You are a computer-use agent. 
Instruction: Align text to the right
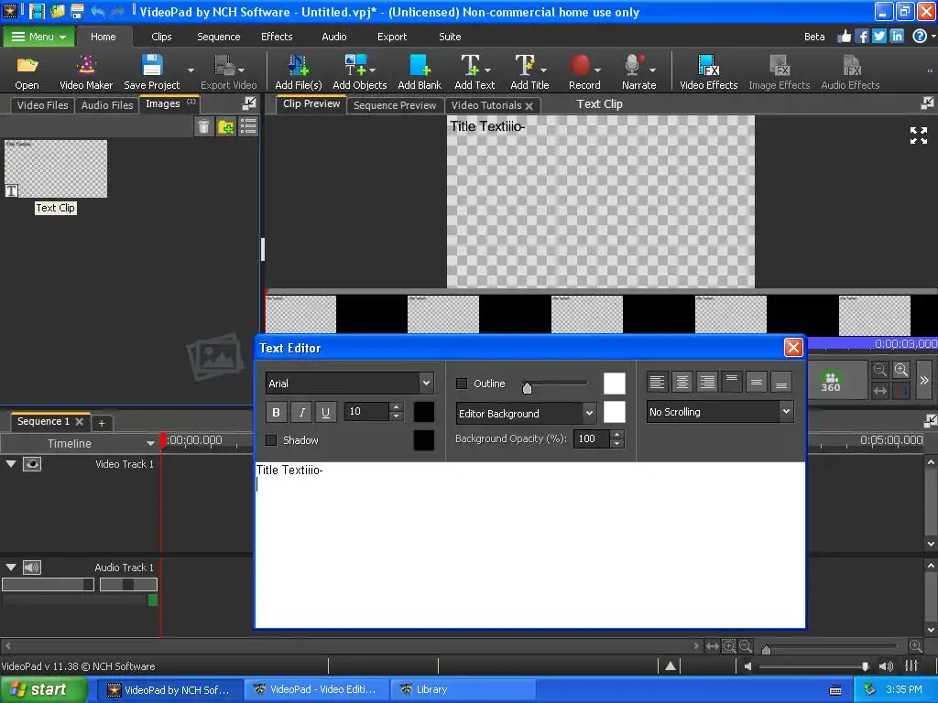(x=707, y=382)
